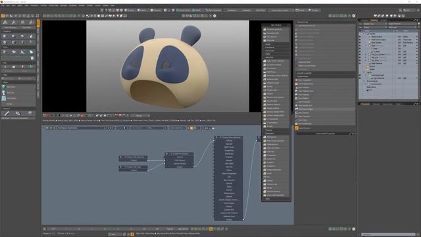421x237 pixels.
Task: Click the first tool tab icon atop left toolbox
Action: coord(5,22)
